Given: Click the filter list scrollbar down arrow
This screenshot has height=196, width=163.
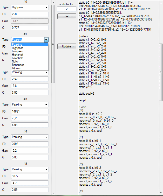Looking at the screenshot, I should click(x=53, y=193).
